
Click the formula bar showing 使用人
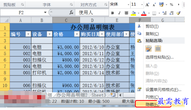(x=92, y=12)
